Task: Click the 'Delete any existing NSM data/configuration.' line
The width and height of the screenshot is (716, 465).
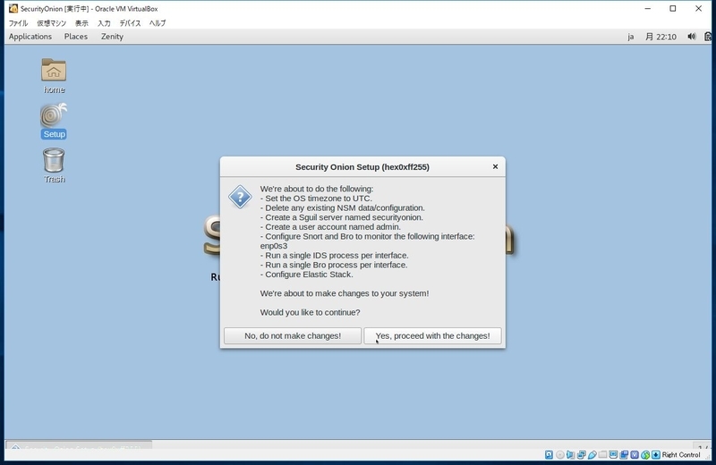Action: (343, 207)
